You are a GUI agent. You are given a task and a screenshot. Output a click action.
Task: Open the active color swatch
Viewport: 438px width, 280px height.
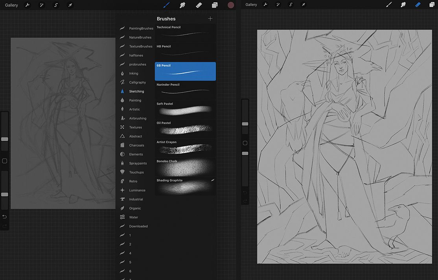coord(231,5)
